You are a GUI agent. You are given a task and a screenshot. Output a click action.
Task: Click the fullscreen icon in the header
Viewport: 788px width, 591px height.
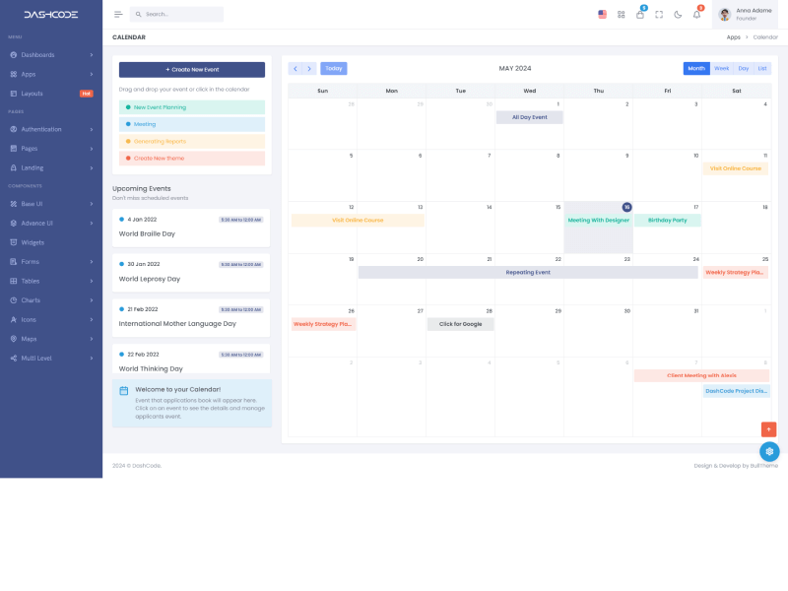point(659,14)
